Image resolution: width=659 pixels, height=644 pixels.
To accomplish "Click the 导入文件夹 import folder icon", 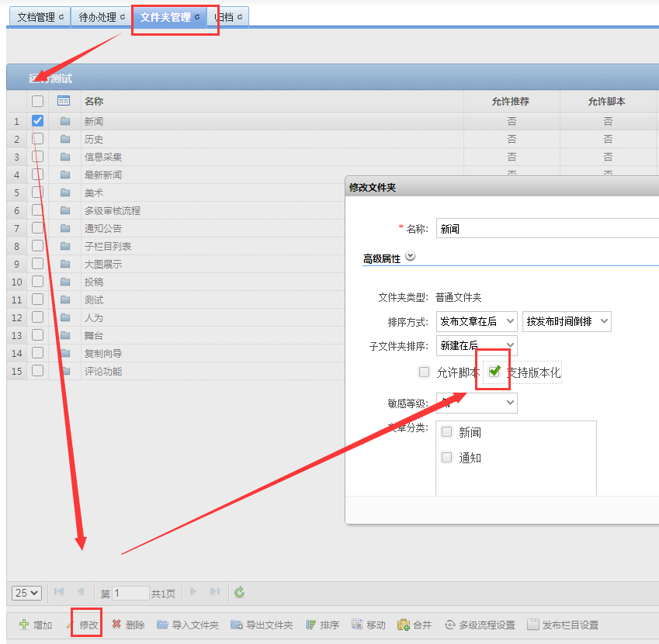I will coord(162,625).
